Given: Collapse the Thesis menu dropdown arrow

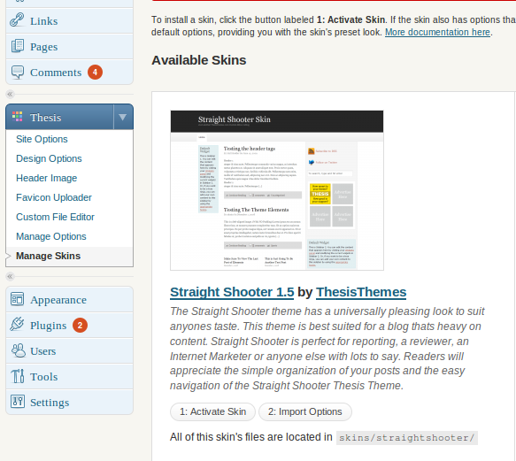Looking at the screenshot, I should (x=123, y=117).
